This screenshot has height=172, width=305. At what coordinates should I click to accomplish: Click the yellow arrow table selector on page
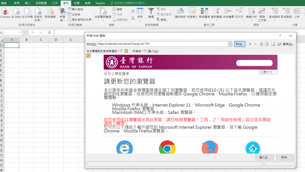point(88,56)
